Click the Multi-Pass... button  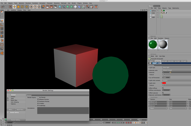point(20,110)
